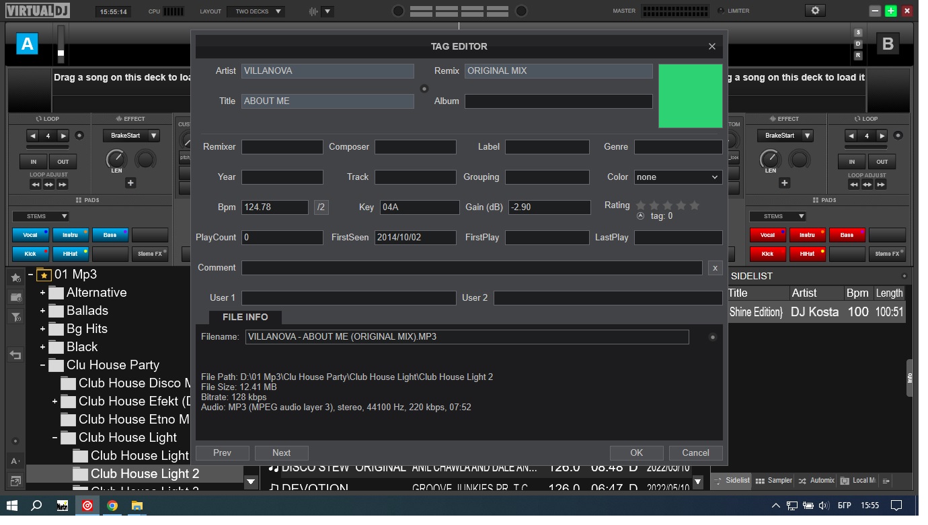Click left deck loop move-left adjust icon
Screen dimensions: 928x525
(x=36, y=185)
